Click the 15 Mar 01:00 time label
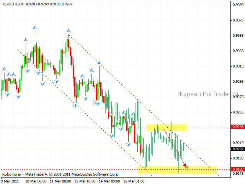The height and width of the screenshot is (184, 245). 134,181
